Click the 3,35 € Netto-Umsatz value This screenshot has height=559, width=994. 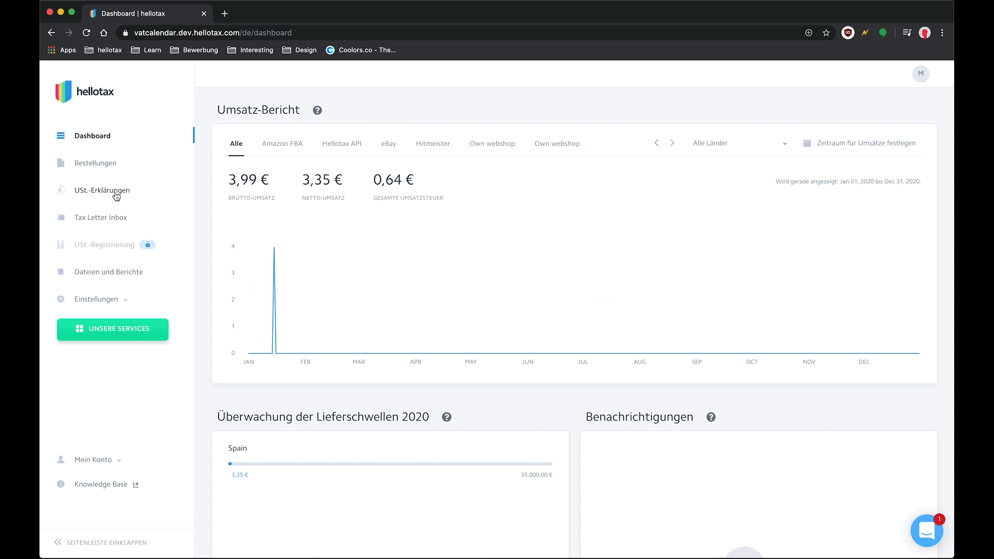[322, 180]
